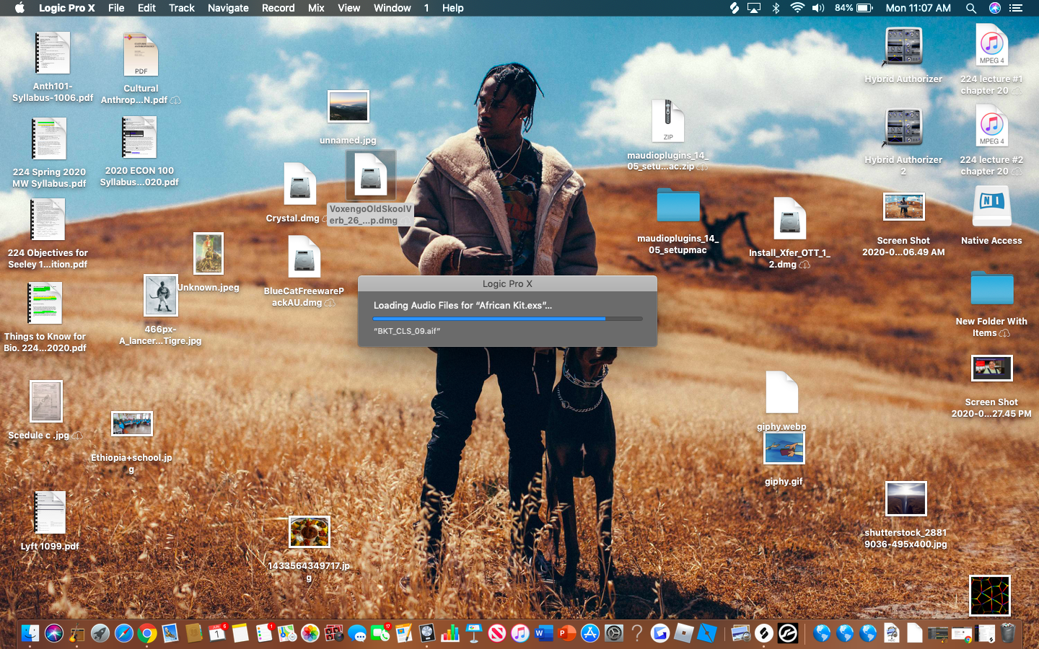1039x649 pixels.
Task: Select the giphy.webp file
Action: point(782,392)
